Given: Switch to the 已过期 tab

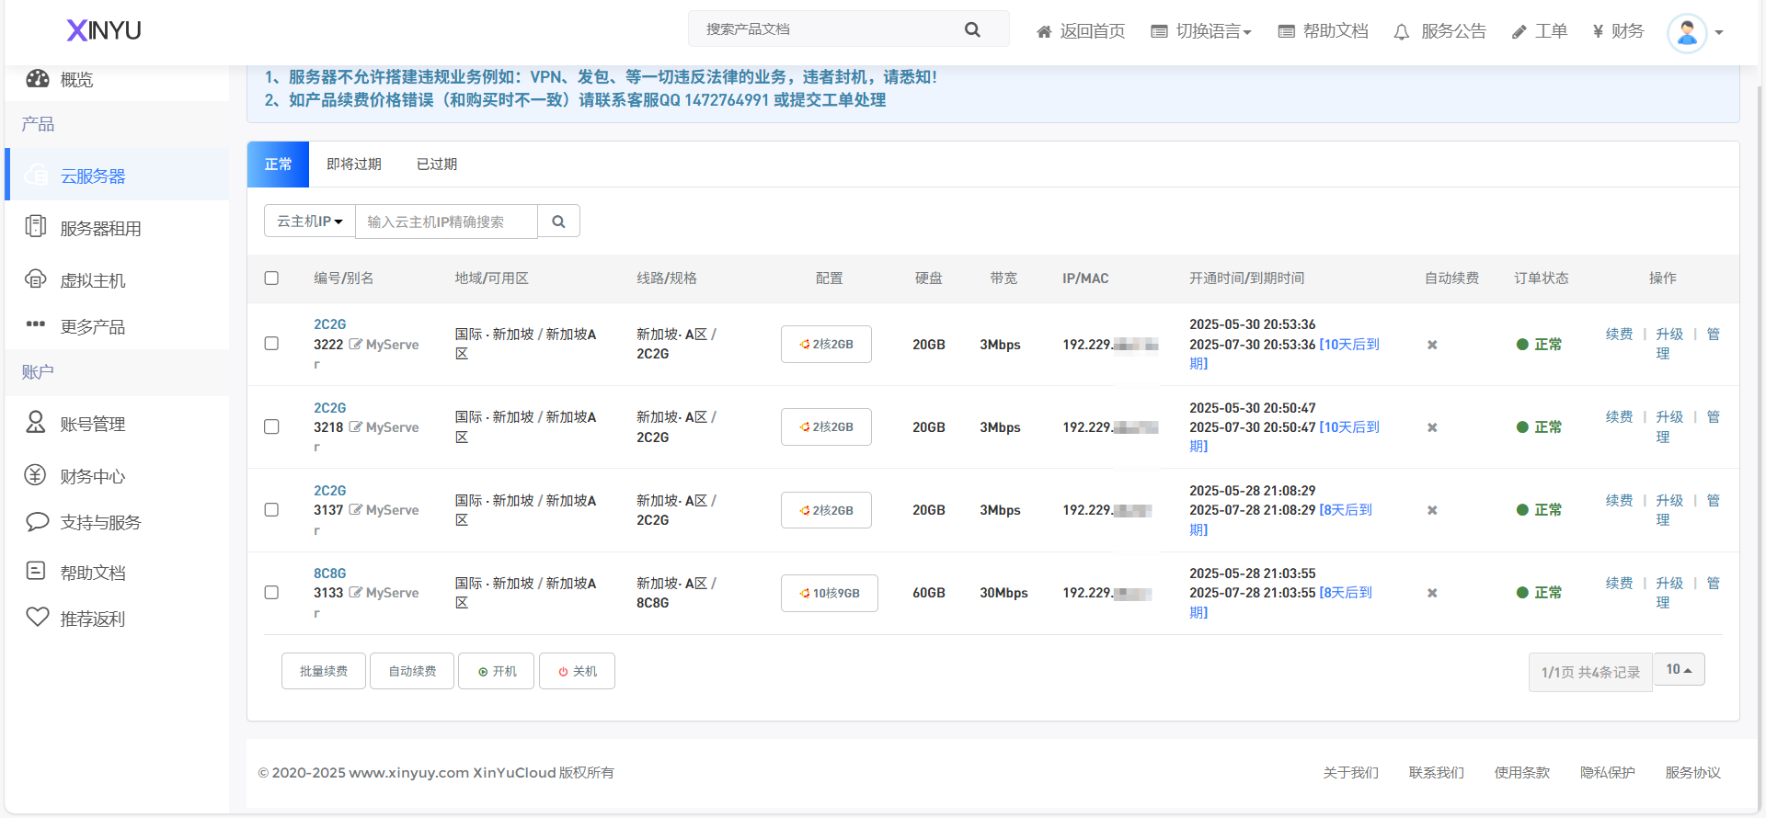Looking at the screenshot, I should point(437,164).
